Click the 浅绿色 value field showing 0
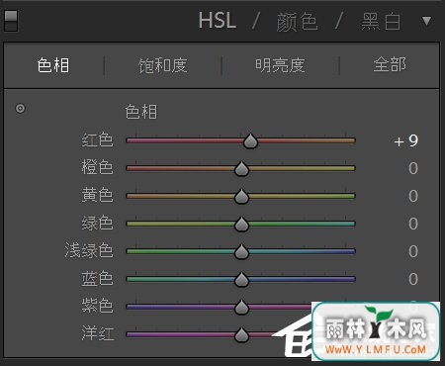Screen dimensions: 445x366 413,251
